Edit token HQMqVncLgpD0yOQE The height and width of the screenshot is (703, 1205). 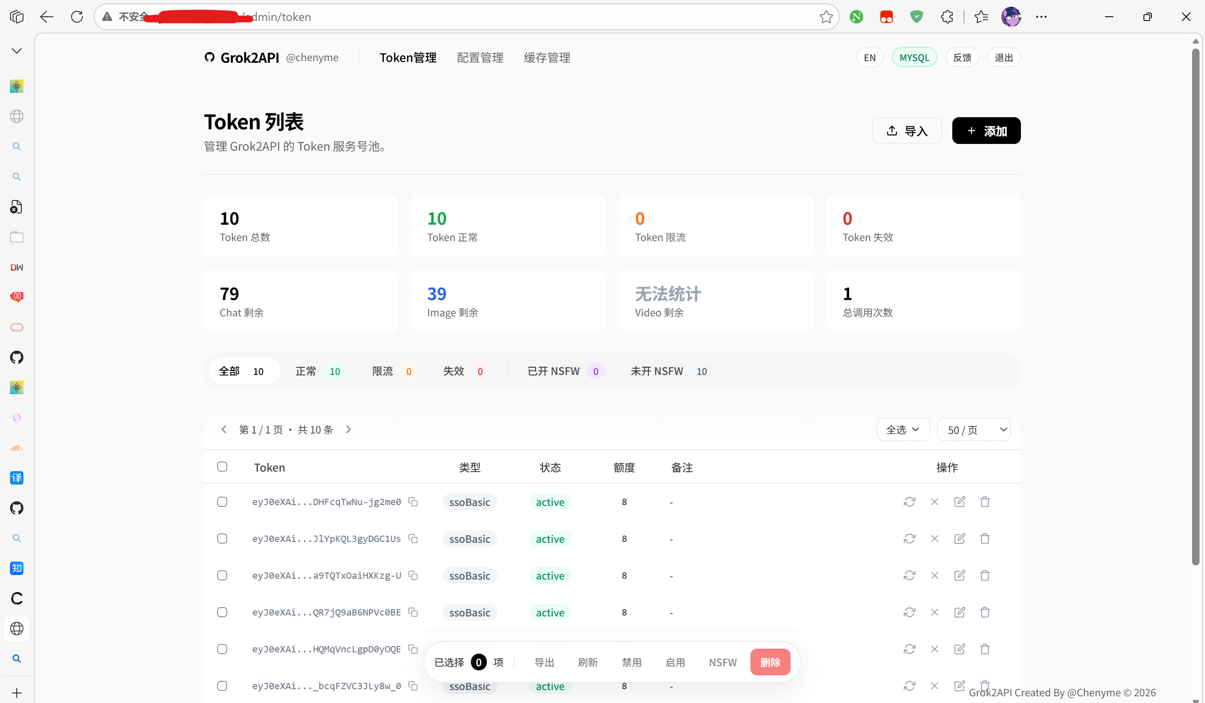tap(960, 649)
